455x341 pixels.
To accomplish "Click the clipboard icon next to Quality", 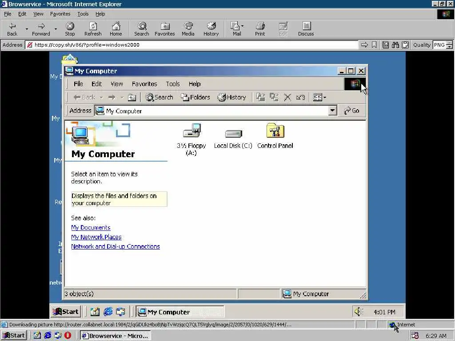I will pyautogui.click(x=405, y=45).
